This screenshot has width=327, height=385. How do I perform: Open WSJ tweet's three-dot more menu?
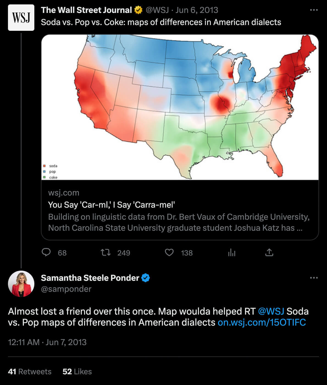(x=314, y=10)
